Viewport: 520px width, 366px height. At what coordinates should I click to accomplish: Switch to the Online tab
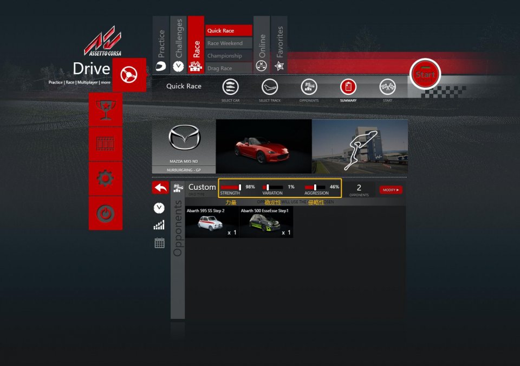pyautogui.click(x=262, y=44)
